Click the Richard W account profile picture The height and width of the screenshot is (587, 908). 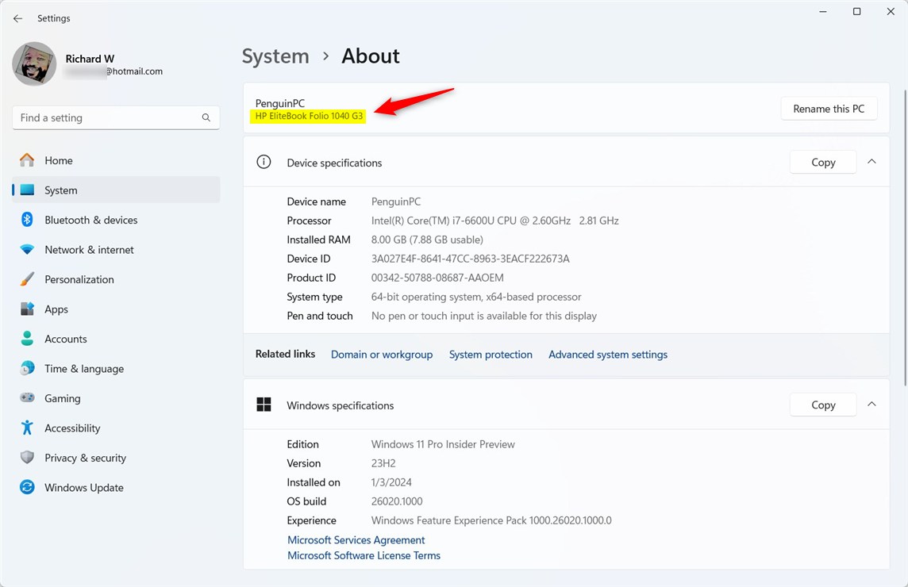pos(33,63)
